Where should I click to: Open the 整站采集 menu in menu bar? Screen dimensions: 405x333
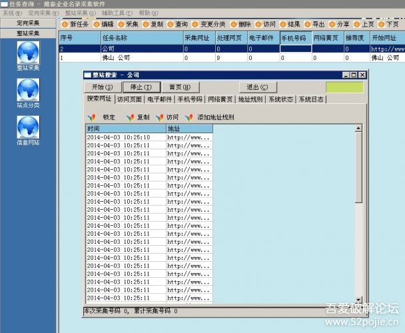80,13
